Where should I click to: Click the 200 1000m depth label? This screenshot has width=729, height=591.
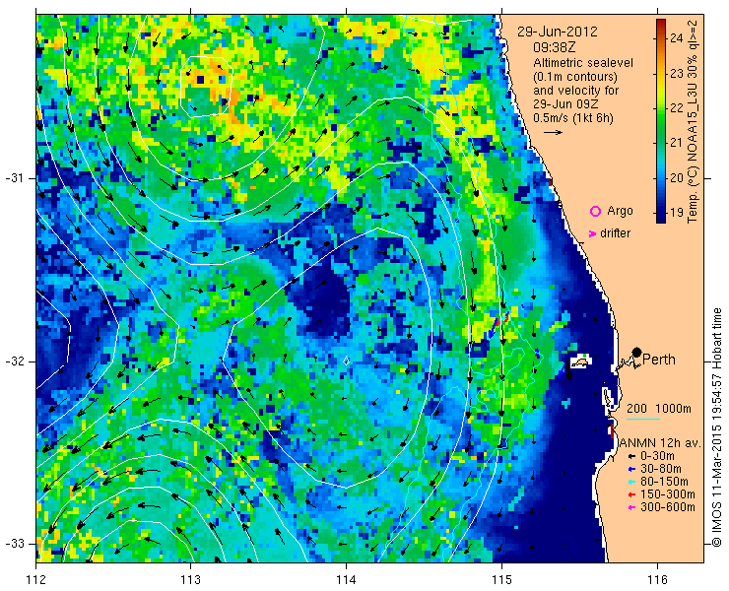(x=659, y=409)
